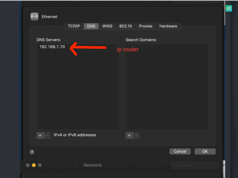Minimize Network window with yellow button
The height and width of the screenshot is (178, 238).
click(34, 165)
